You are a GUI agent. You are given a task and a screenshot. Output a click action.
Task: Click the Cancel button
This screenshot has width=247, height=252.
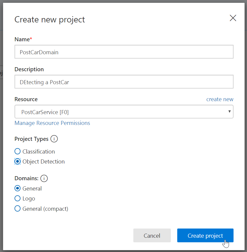point(152,236)
